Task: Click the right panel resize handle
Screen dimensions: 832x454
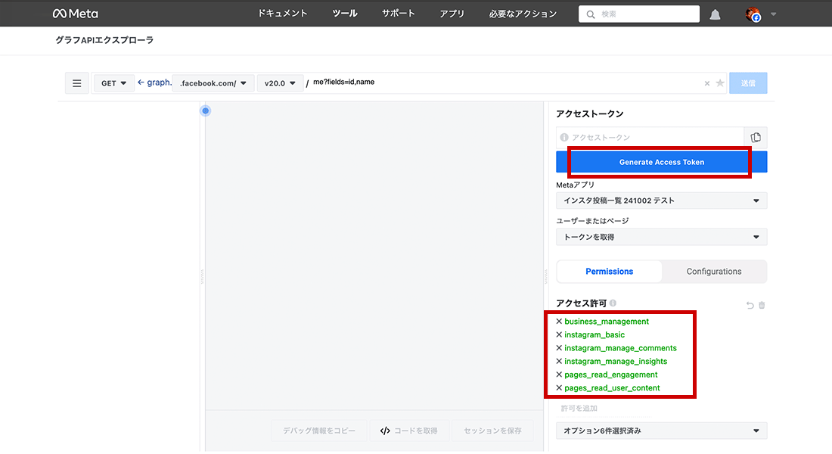Action: (546, 277)
